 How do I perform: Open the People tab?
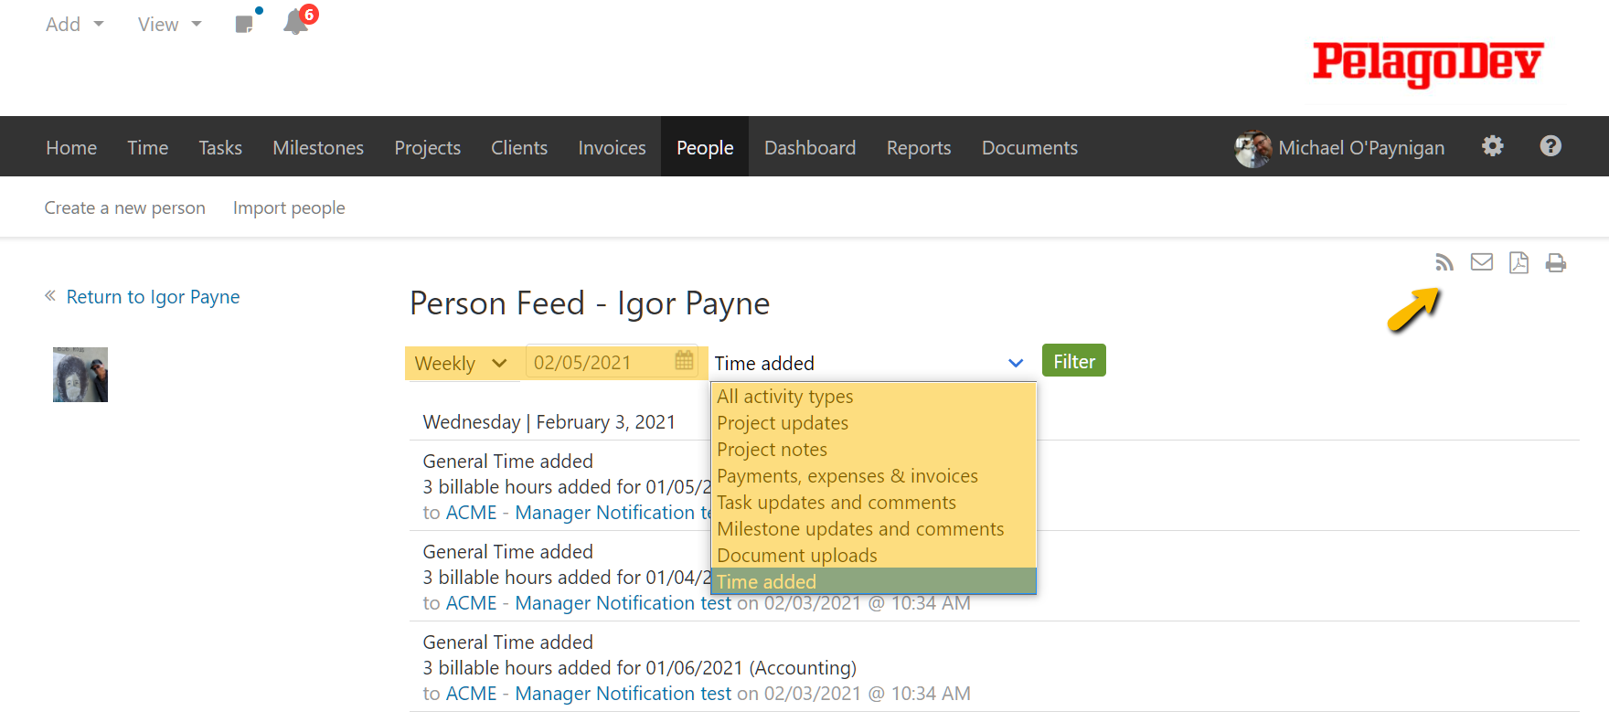705,147
